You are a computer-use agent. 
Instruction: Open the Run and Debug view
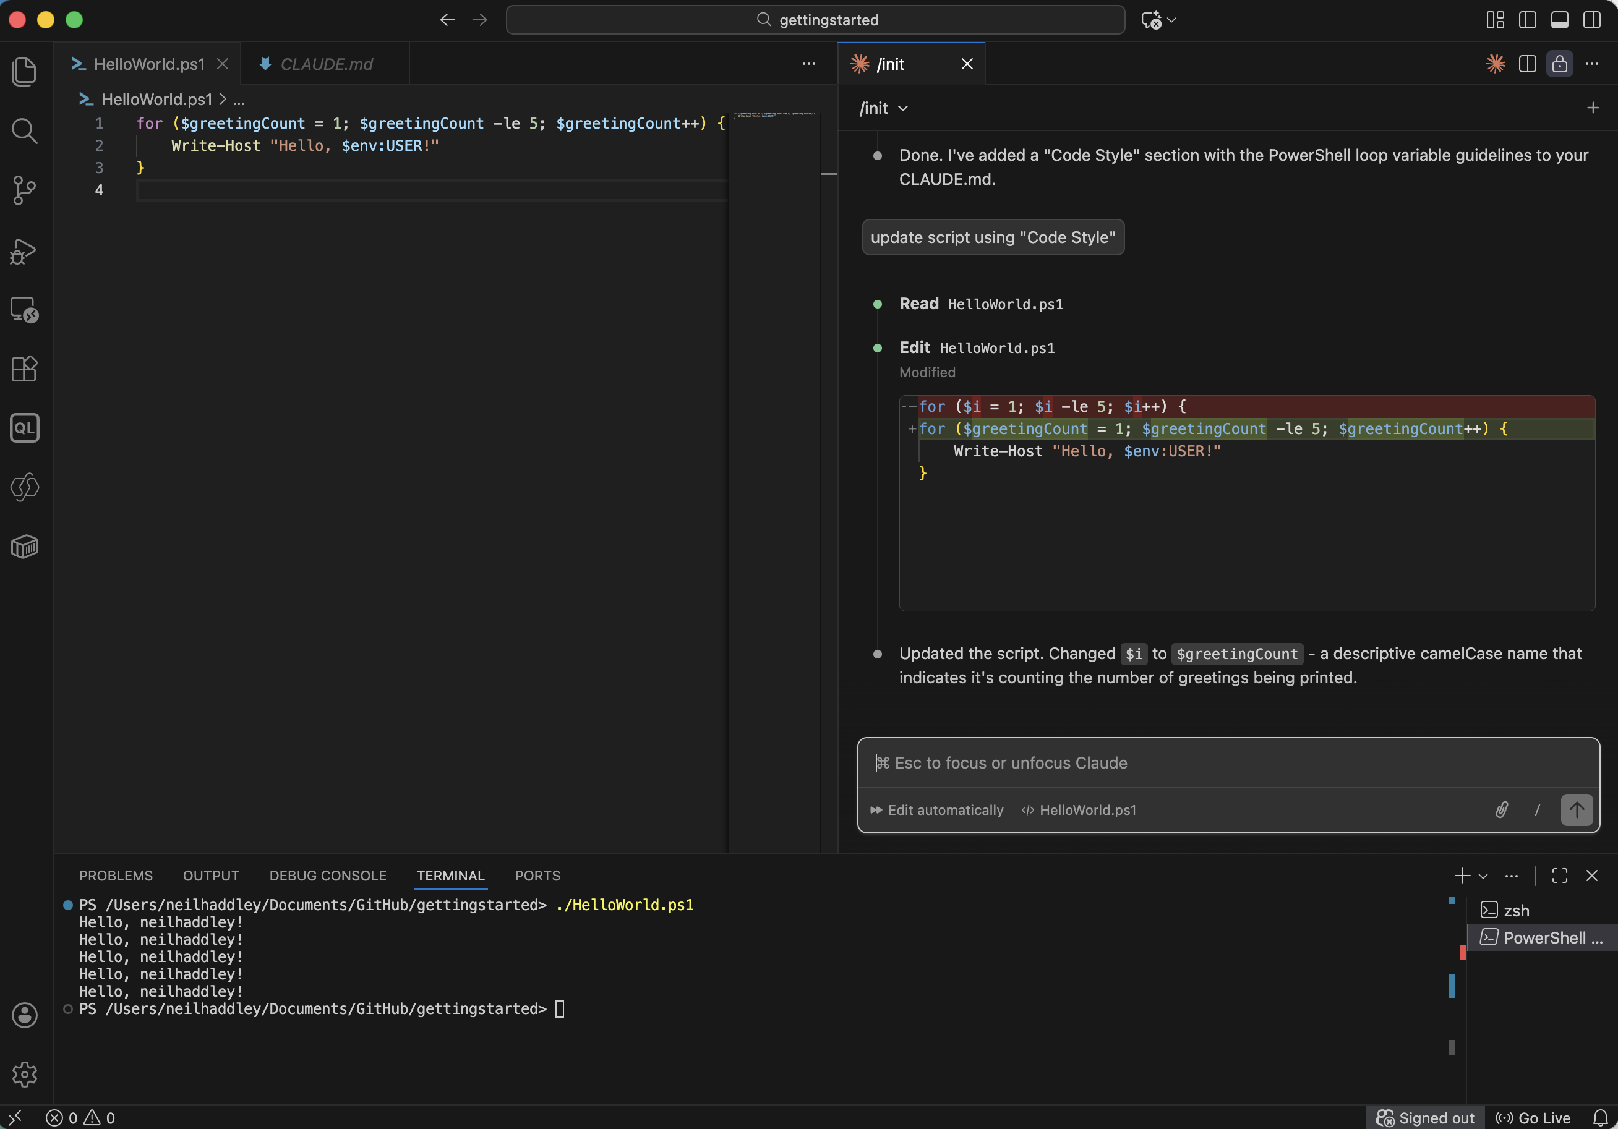click(24, 252)
